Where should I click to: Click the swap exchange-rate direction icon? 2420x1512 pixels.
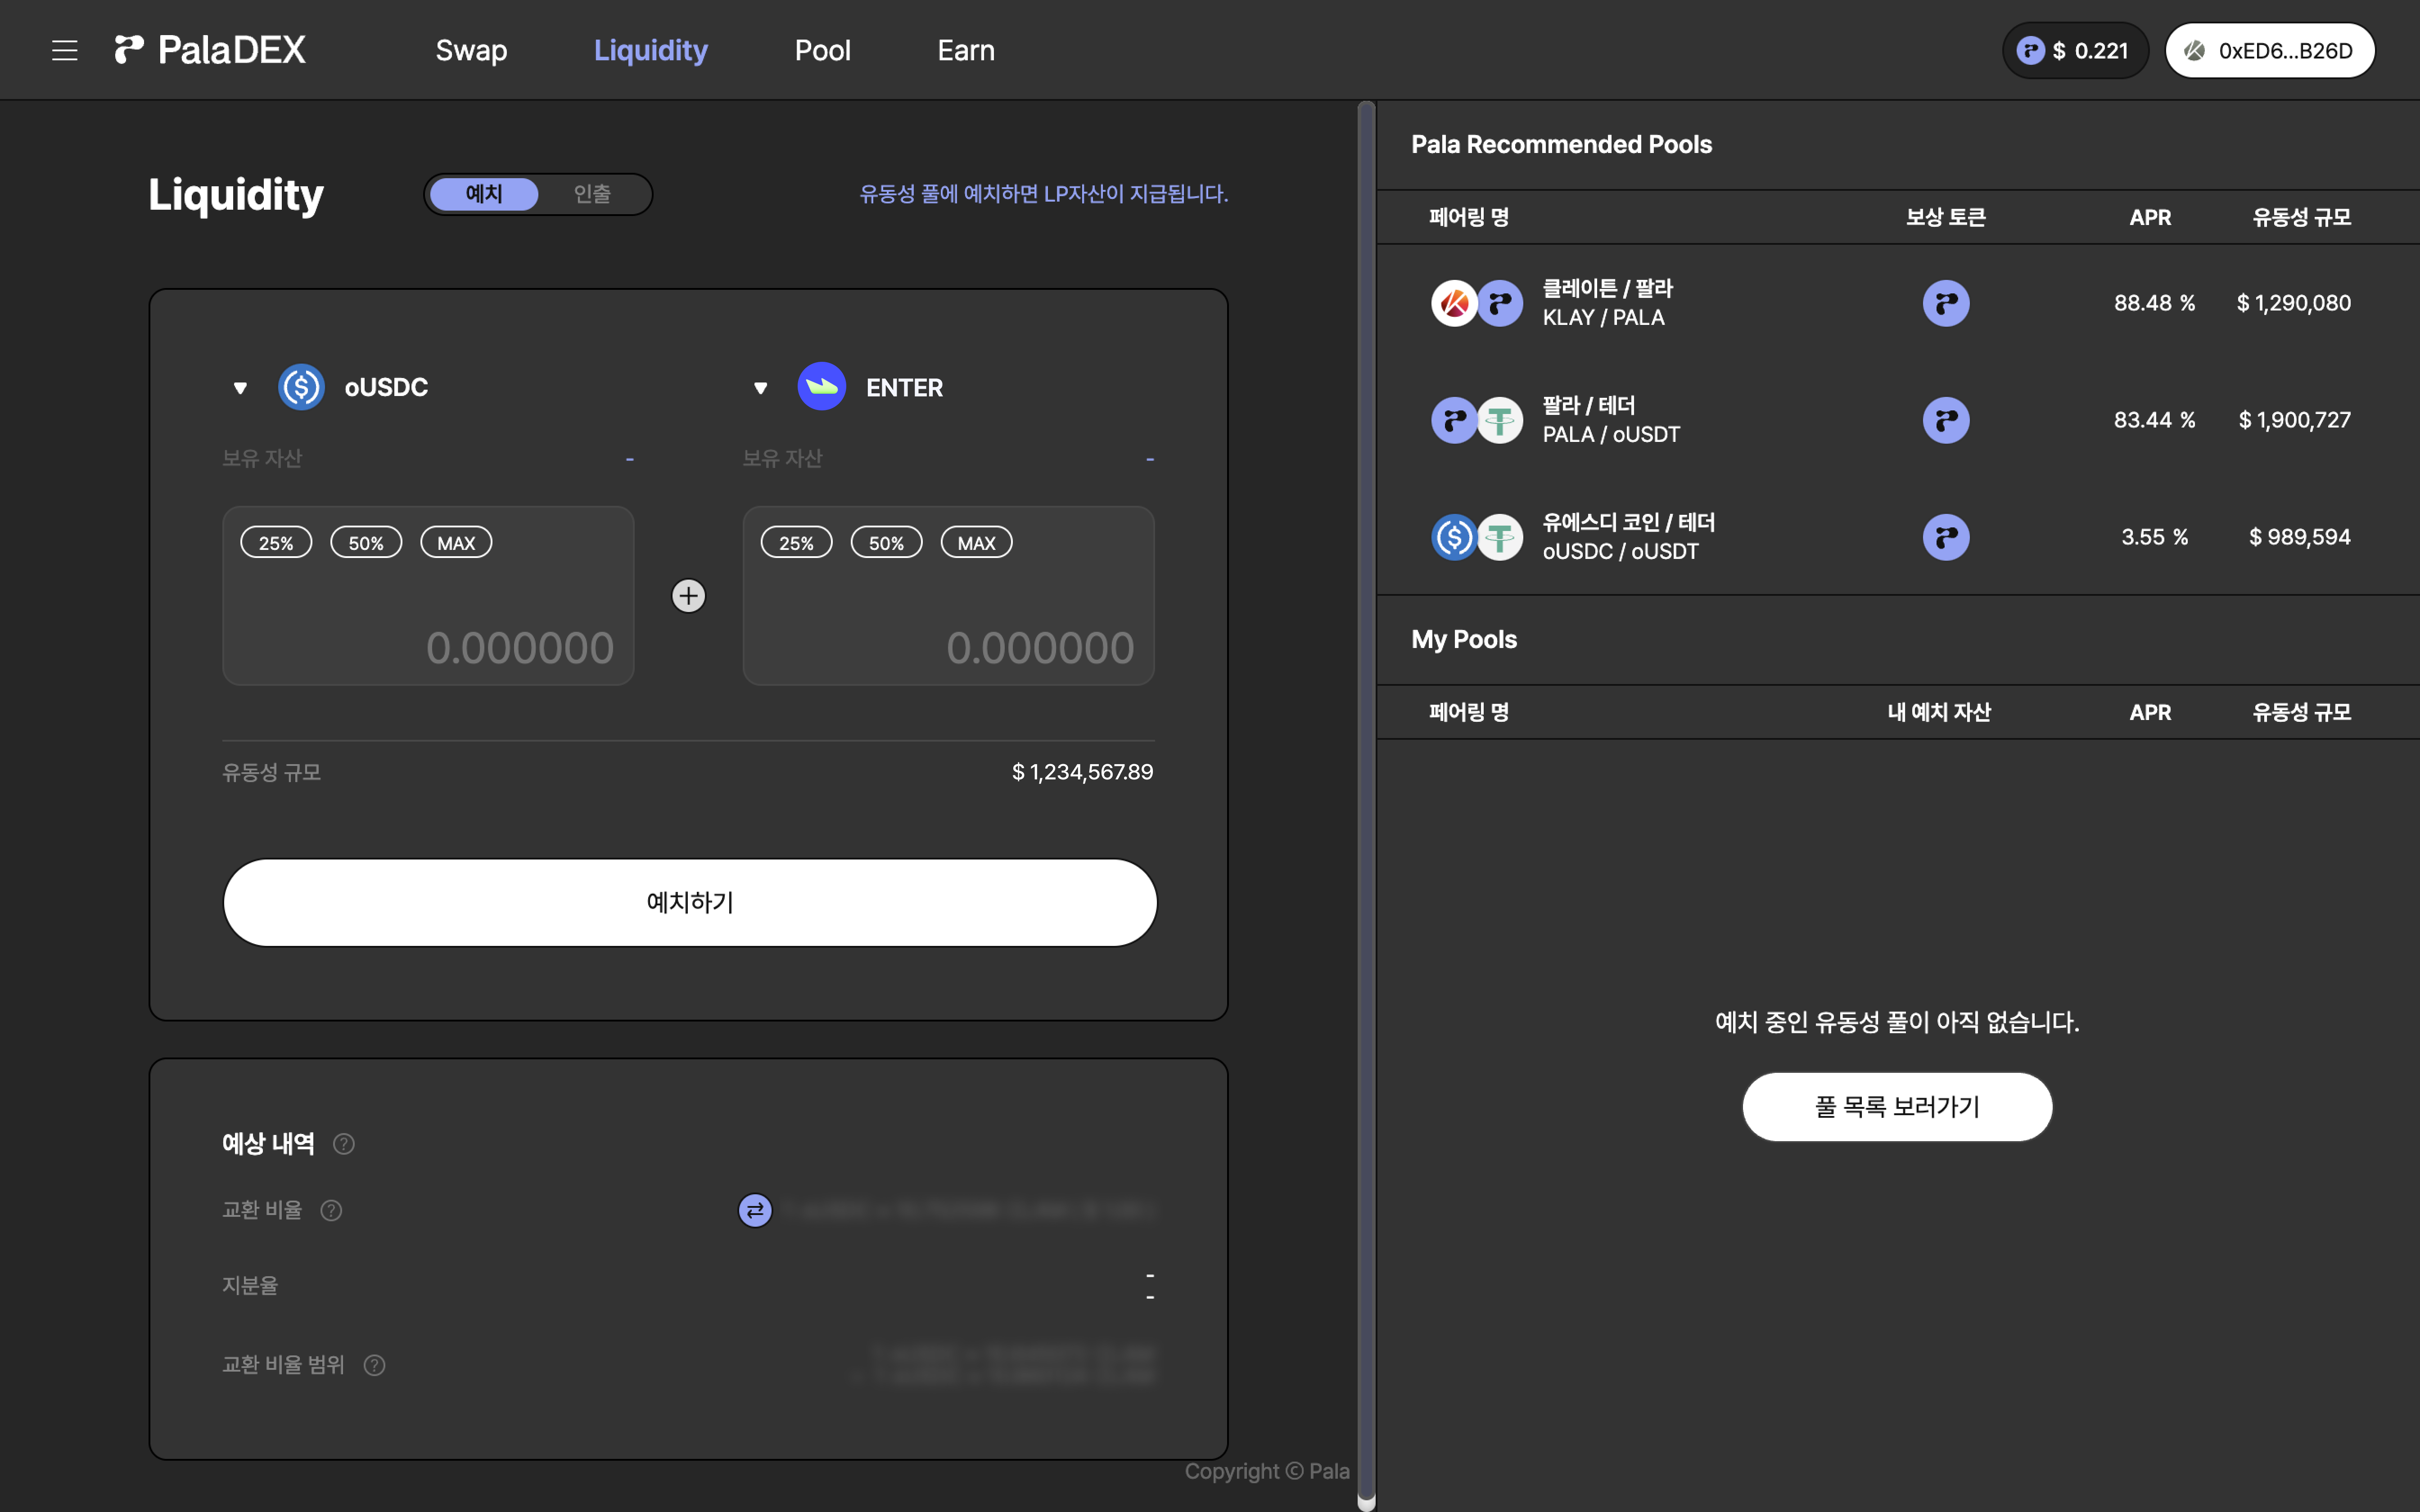[755, 1210]
